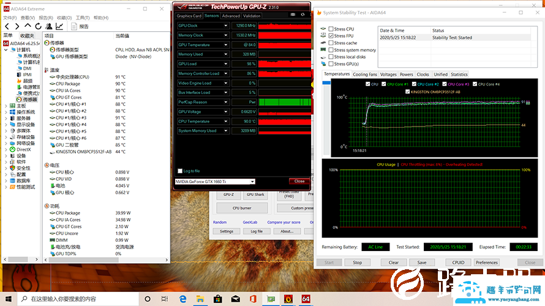Select DMI node in AIDA64 tree
This screenshot has height=306, width=545.
(27, 68)
